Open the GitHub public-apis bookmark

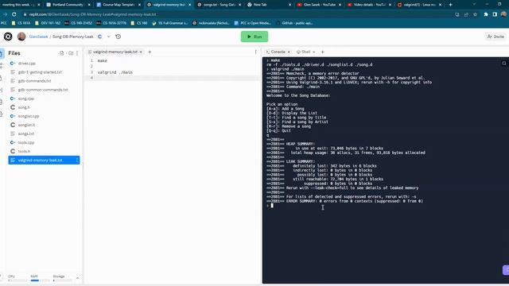pos(294,23)
